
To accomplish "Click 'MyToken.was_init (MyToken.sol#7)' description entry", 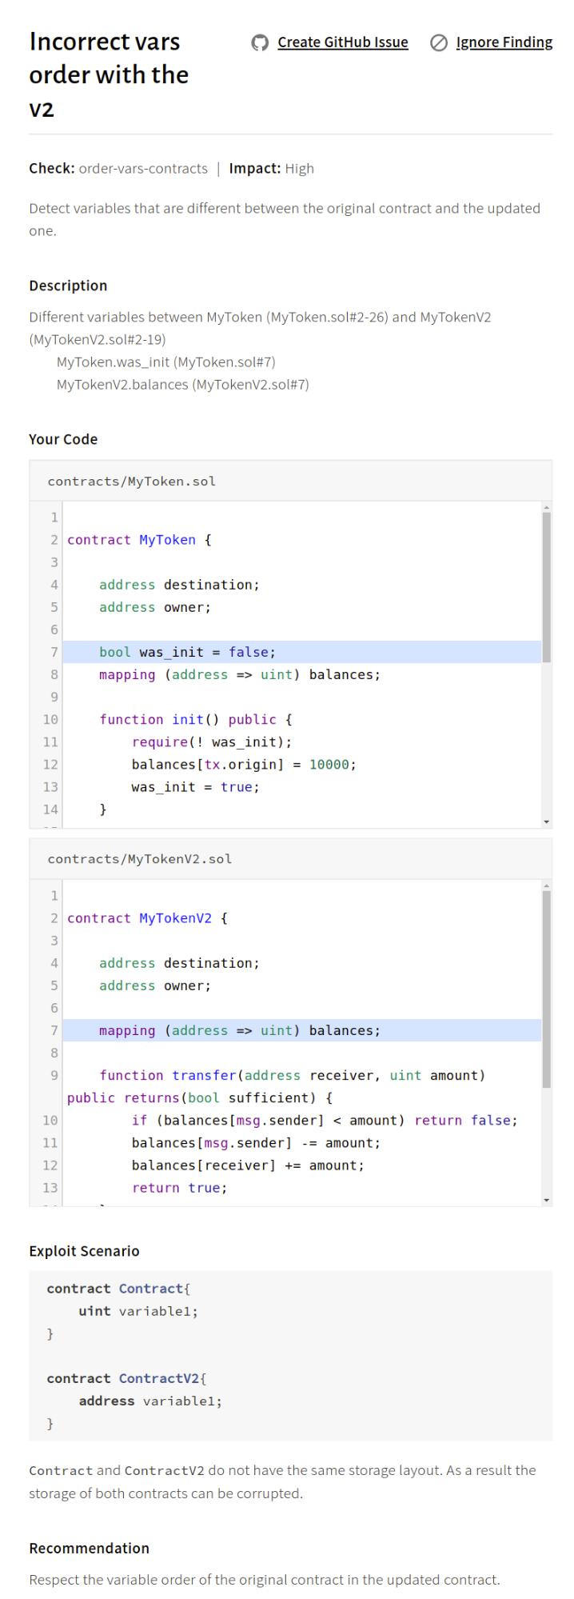I will 165,362.
